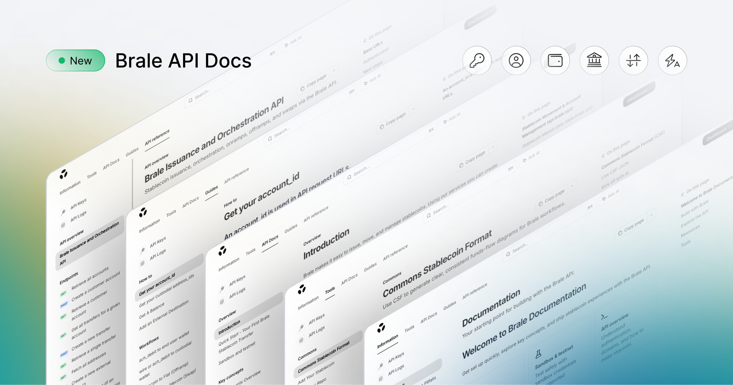Click the bank building icon
733x385 pixels.
tap(594, 60)
